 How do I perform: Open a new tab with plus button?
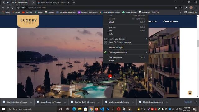click(x=74, y=2)
